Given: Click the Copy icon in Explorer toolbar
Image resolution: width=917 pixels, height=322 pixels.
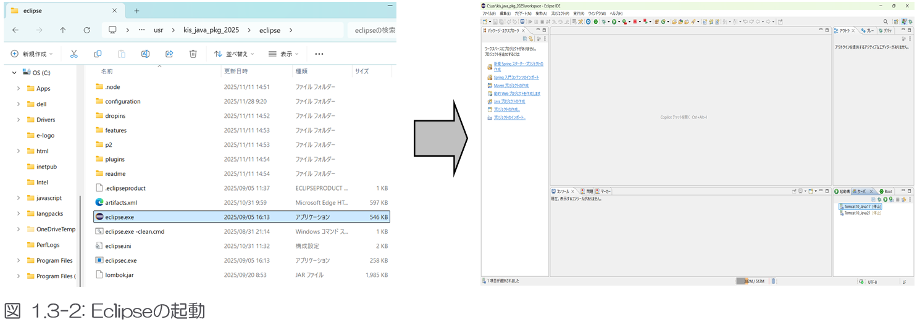Looking at the screenshot, I should pyautogui.click(x=98, y=54).
